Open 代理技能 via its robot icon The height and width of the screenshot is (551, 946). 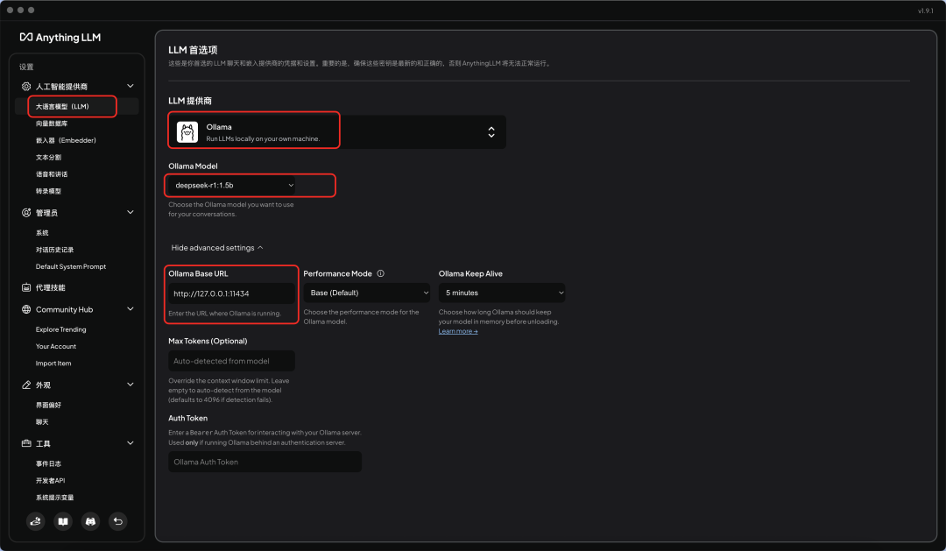tap(26, 287)
